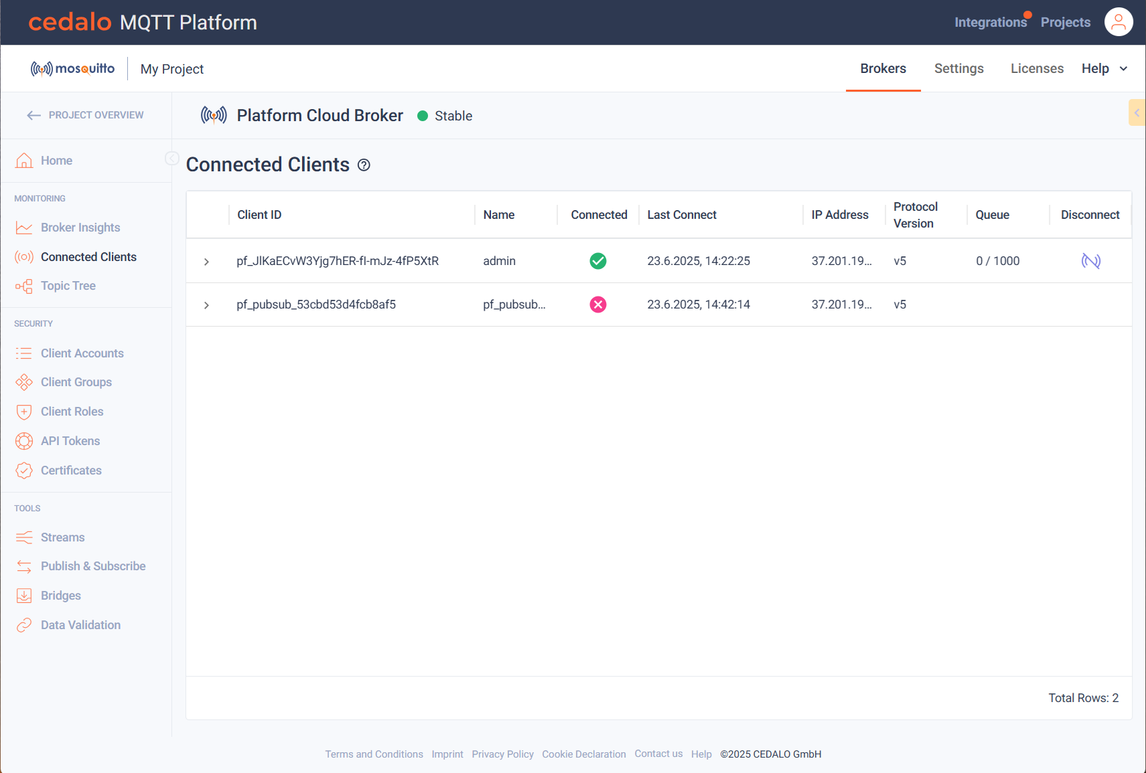1146x773 pixels.
Task: Click the Certificates badge icon
Action: pos(24,470)
